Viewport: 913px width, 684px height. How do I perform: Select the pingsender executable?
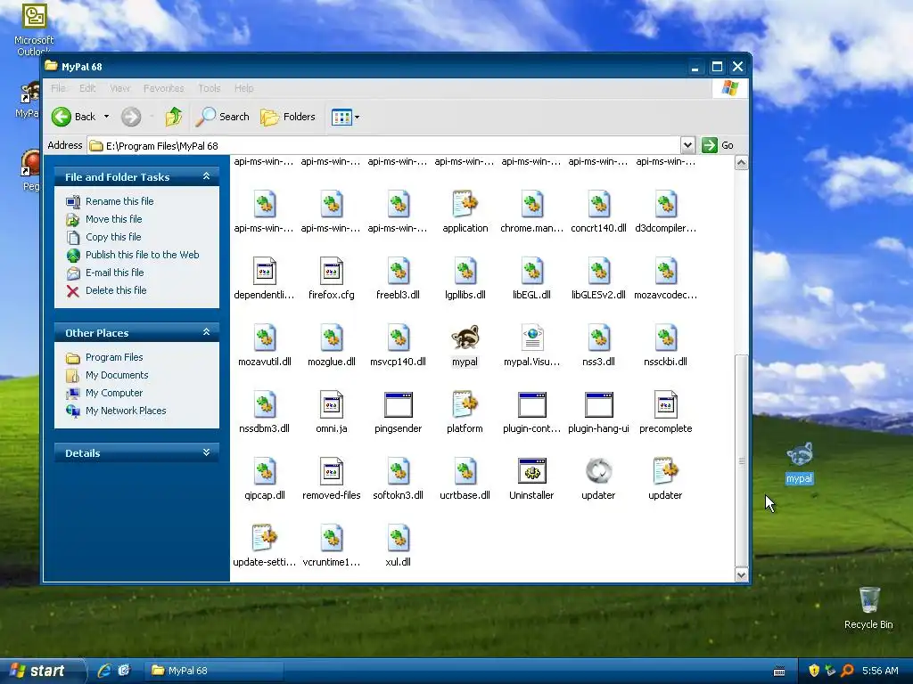[399, 413]
